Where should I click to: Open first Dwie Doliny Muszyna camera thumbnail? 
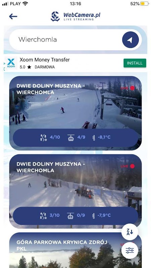(x=75, y=113)
